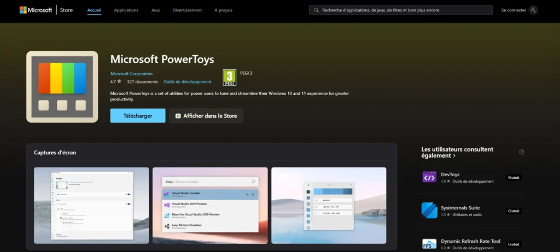560x252 pixels.
Task: Click the Store label in the header
Action: pos(66,10)
